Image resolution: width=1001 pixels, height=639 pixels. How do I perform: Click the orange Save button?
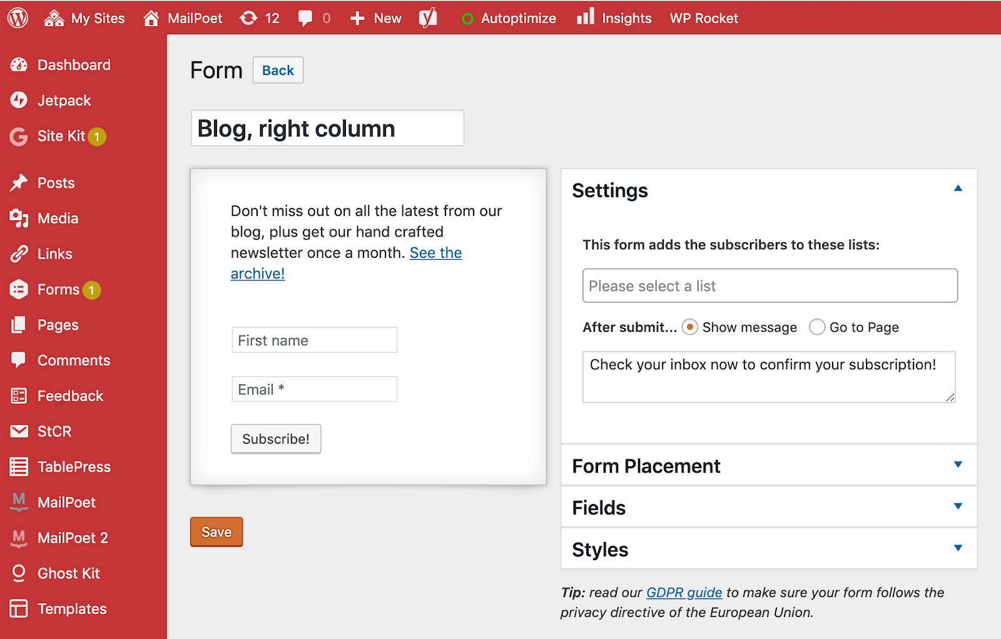(x=216, y=532)
